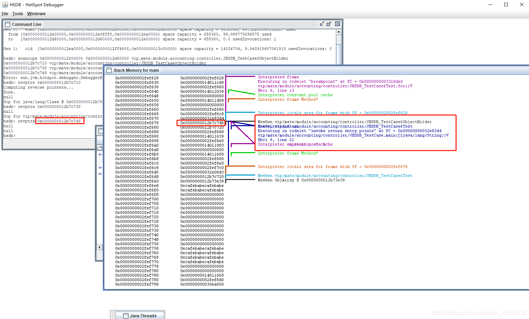
Task: Click the Command Line window frame icon
Action: [x=8, y=24]
